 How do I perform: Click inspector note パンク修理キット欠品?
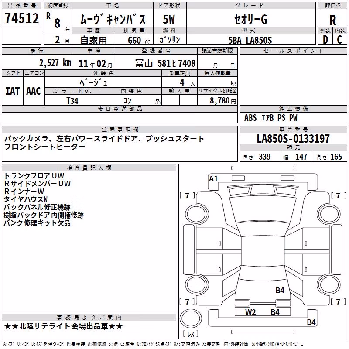[37, 223]
